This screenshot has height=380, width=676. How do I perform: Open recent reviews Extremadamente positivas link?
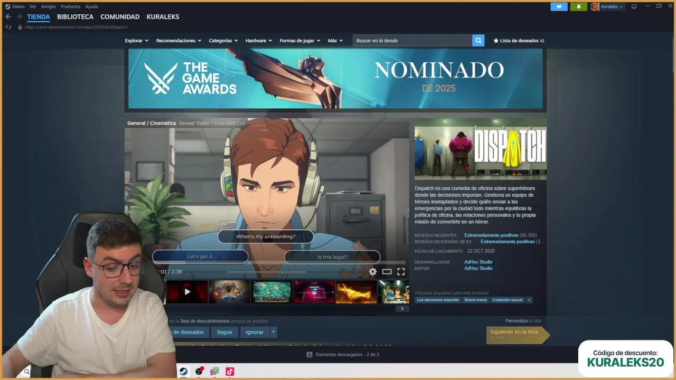click(x=491, y=235)
